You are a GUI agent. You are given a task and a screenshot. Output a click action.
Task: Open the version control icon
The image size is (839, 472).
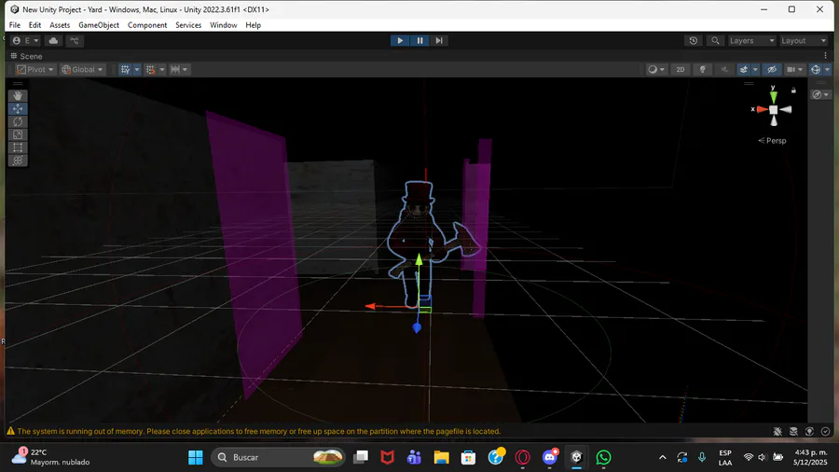(75, 41)
